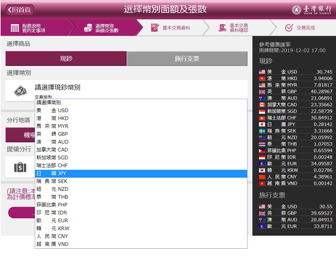Screen dimensions: 336x257
Task: Select highlighted 日圓 JPY option
Action: pos(141,173)
